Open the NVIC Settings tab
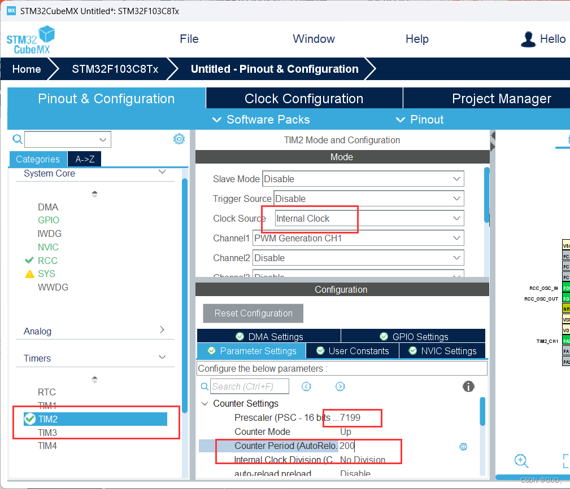Viewport: 570px width, 489px height. [x=442, y=351]
